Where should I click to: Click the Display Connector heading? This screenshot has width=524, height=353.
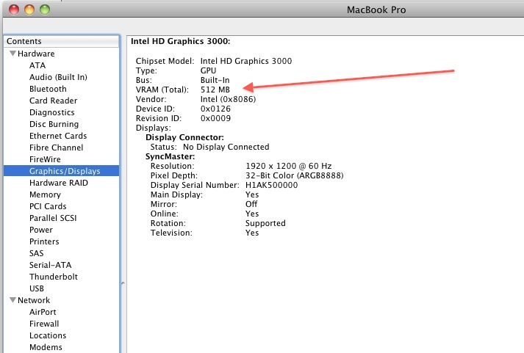184,137
